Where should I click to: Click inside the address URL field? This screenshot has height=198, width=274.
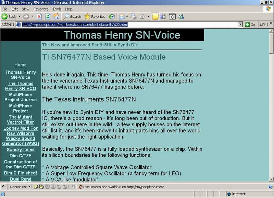coord(130,25)
